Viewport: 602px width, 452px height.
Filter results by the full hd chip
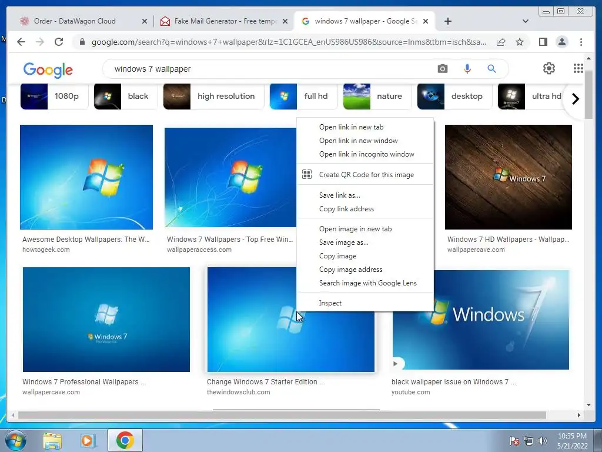[303, 96]
